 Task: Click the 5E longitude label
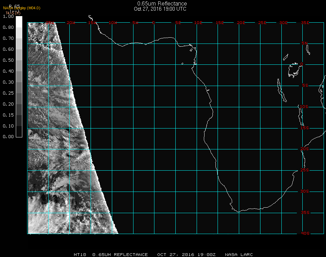click(178, 23)
